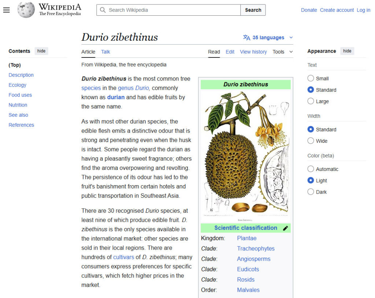The height and width of the screenshot is (298, 375).
Task: Open the hamburger main menu icon
Action: (6, 10)
